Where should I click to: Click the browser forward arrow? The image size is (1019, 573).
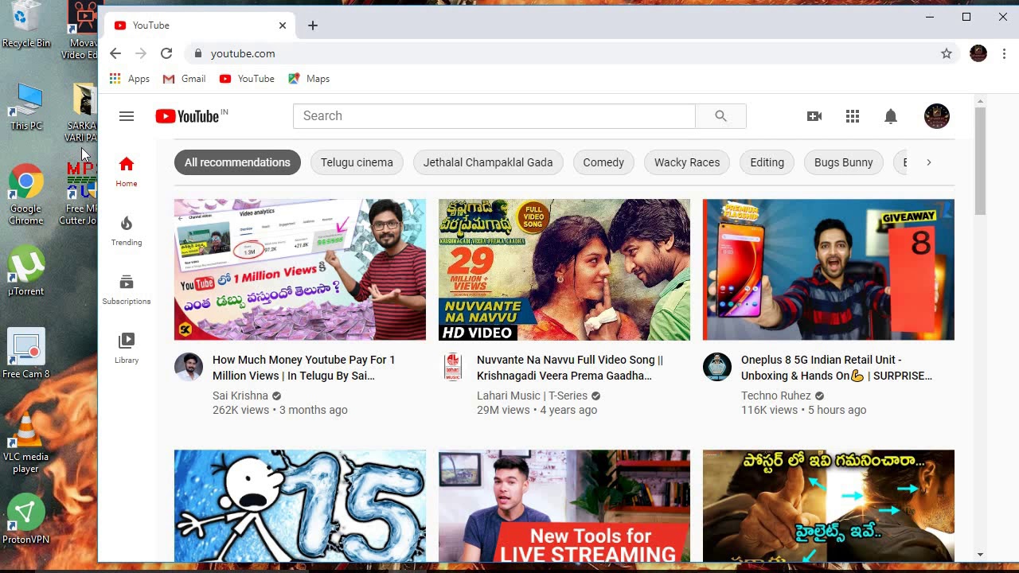(141, 53)
